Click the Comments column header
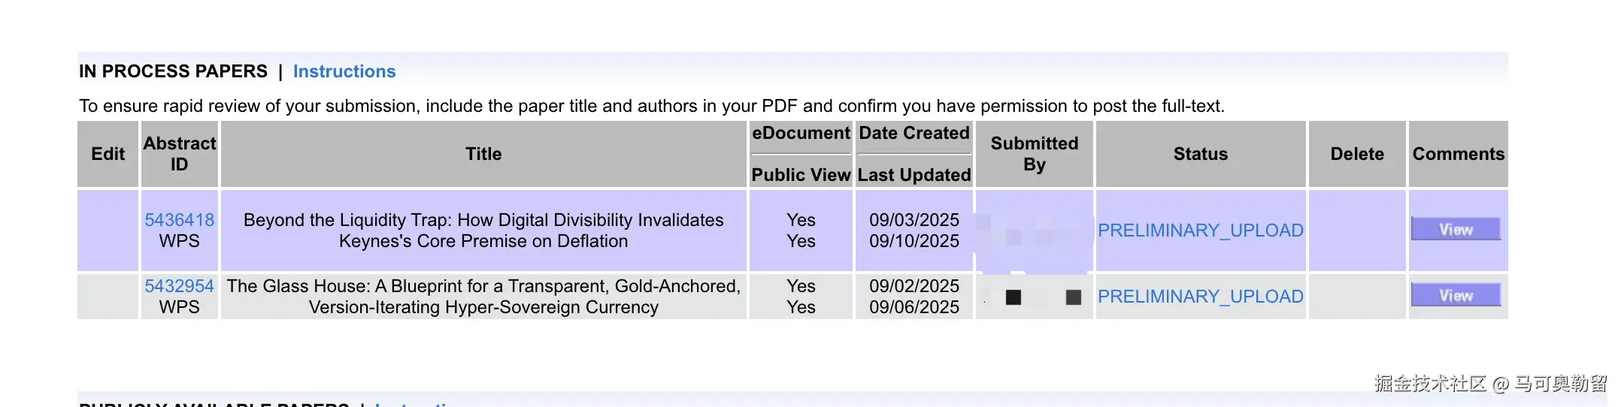Viewport: 1621px width, 407px height. [1458, 154]
